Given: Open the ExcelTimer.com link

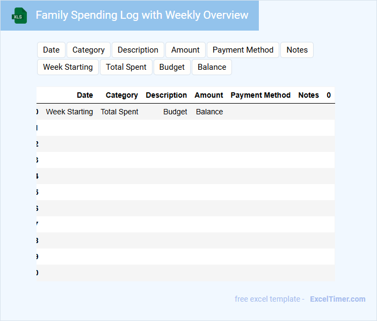Looking at the screenshot, I should click(337, 299).
